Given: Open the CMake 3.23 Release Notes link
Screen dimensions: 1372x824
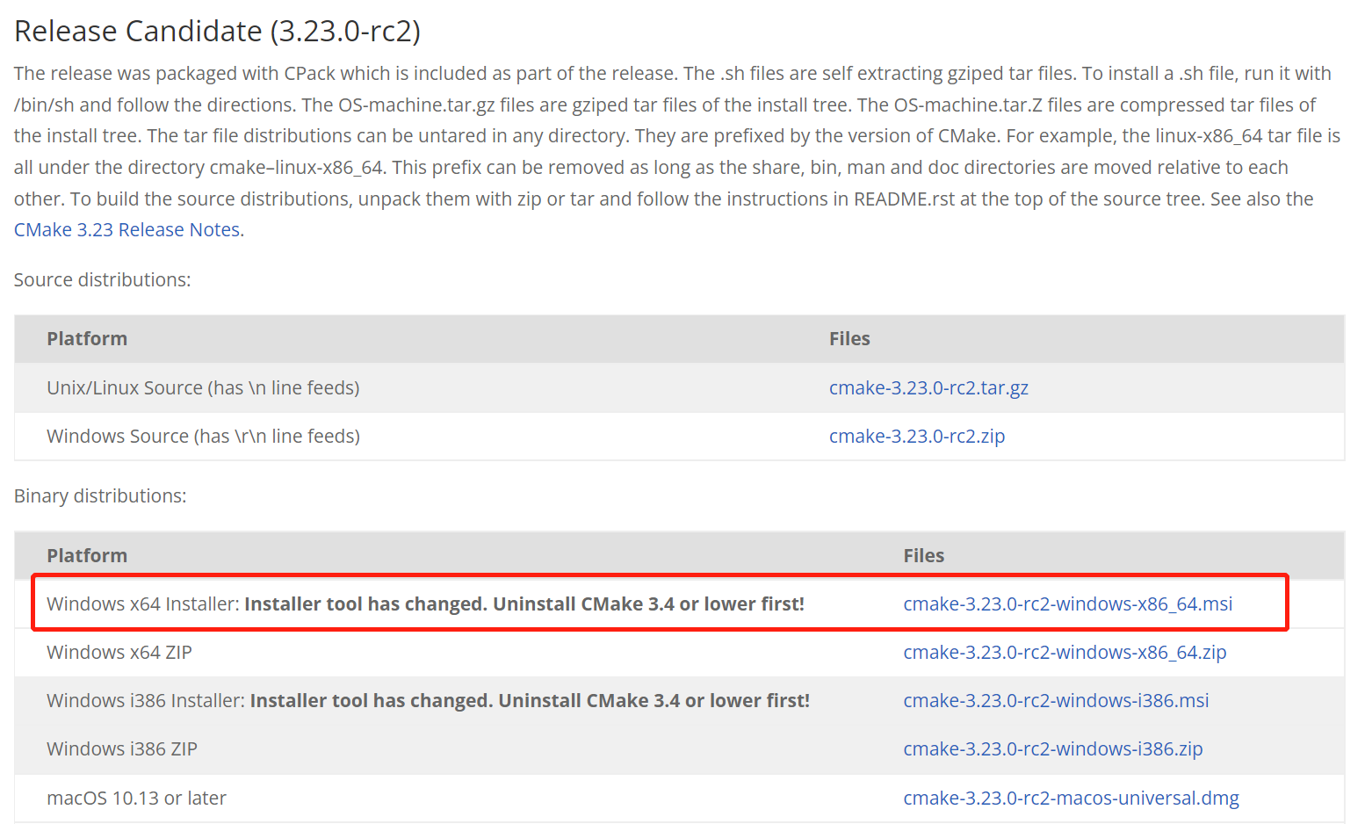Looking at the screenshot, I should (127, 230).
